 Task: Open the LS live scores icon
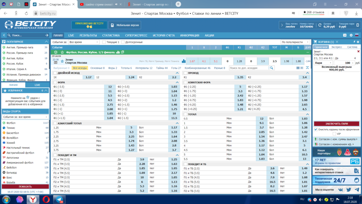click(x=345, y=36)
